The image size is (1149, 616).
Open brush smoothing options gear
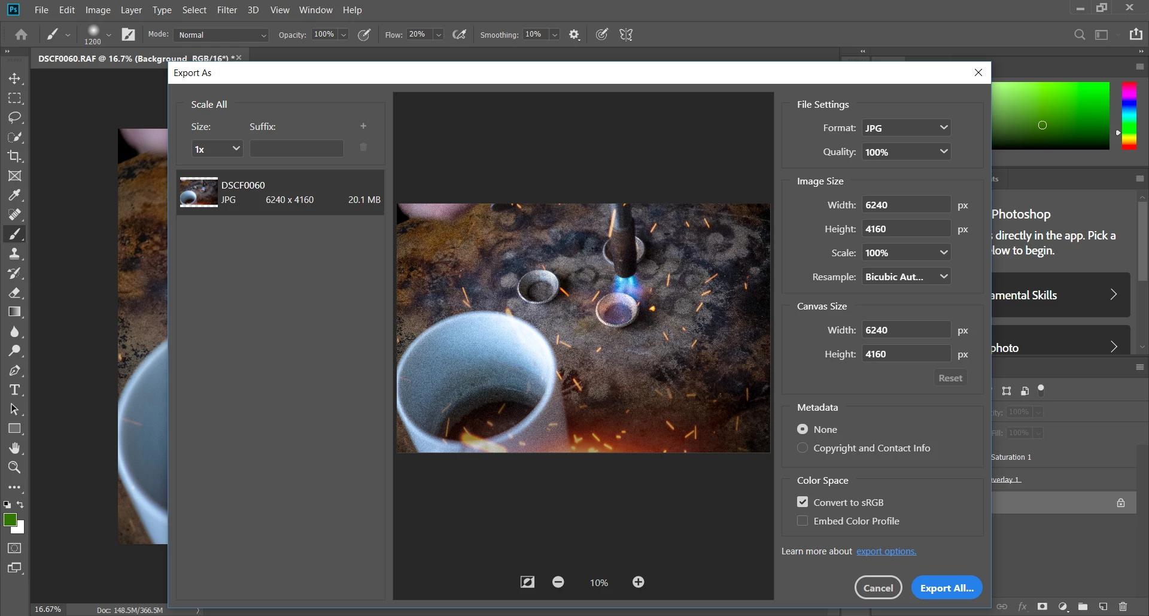point(574,35)
